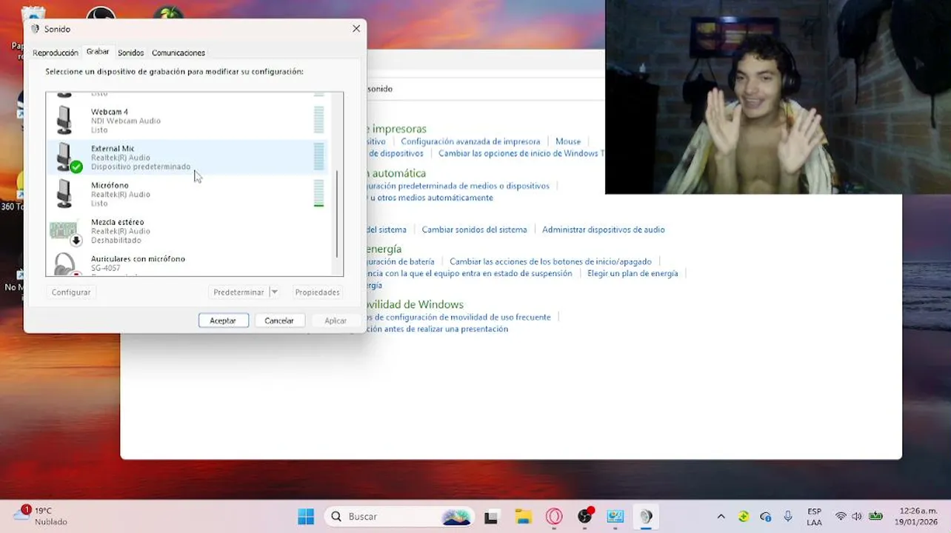Open the Windows Start menu
The height and width of the screenshot is (533, 951).
coord(306,517)
